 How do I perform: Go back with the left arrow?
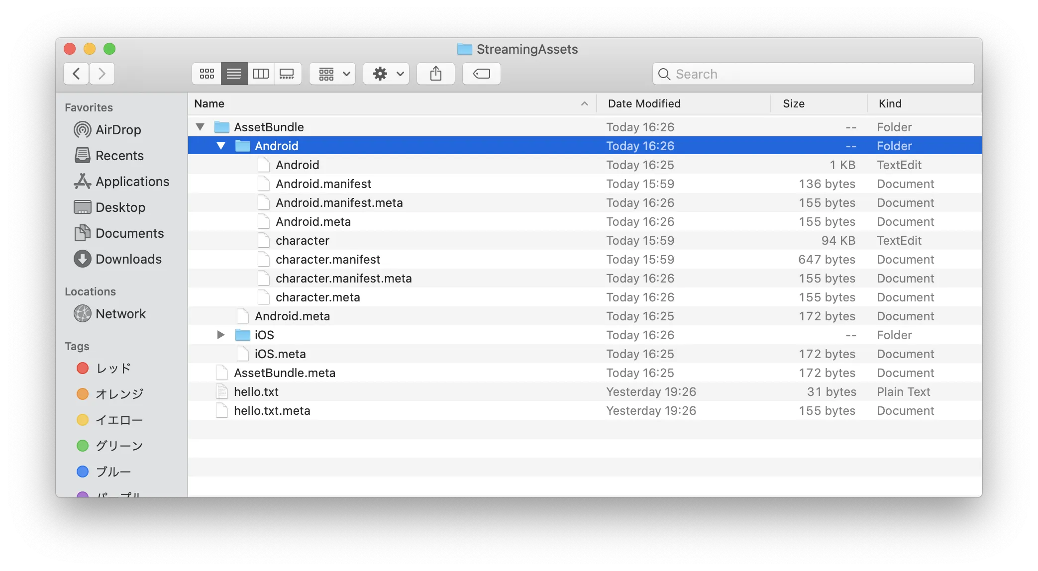pyautogui.click(x=76, y=74)
